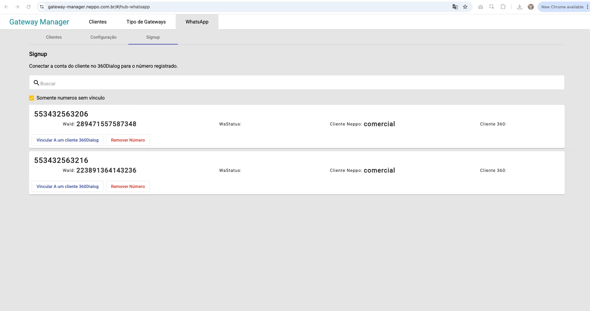Click WaId value 289471557587348

(x=106, y=124)
